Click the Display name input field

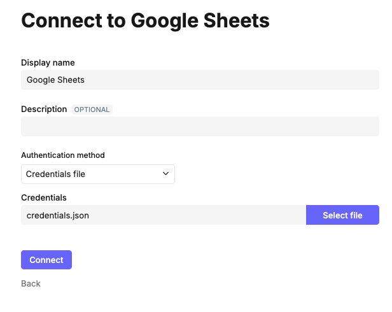click(x=200, y=80)
